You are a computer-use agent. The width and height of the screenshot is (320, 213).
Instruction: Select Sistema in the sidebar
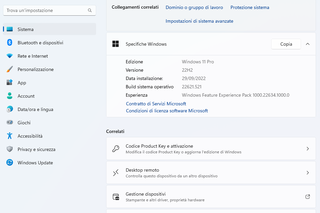(x=26, y=29)
